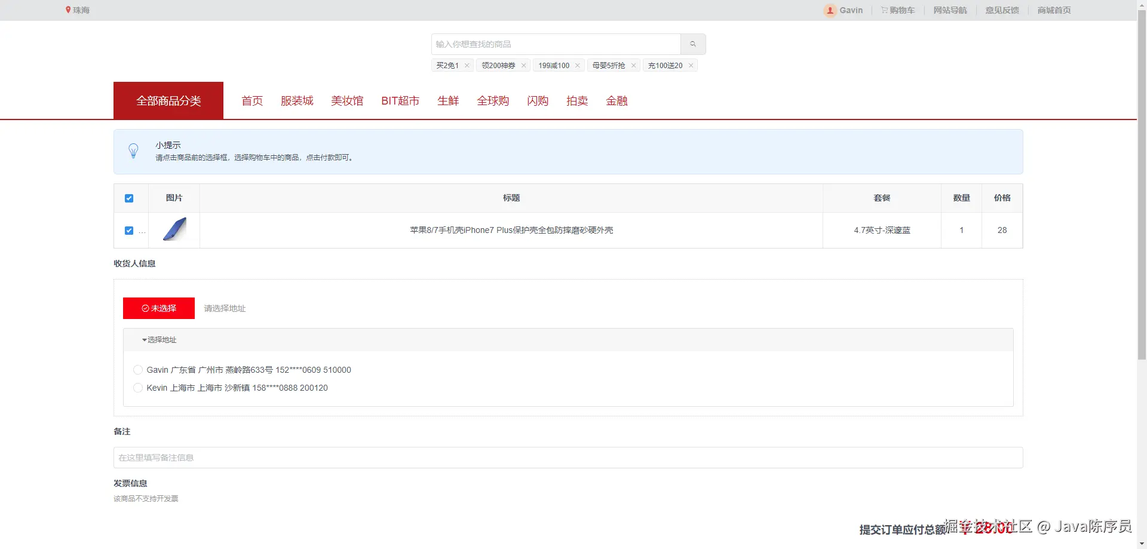Focus the 备注 remarks input field
This screenshot has height=549, width=1147.
point(568,458)
